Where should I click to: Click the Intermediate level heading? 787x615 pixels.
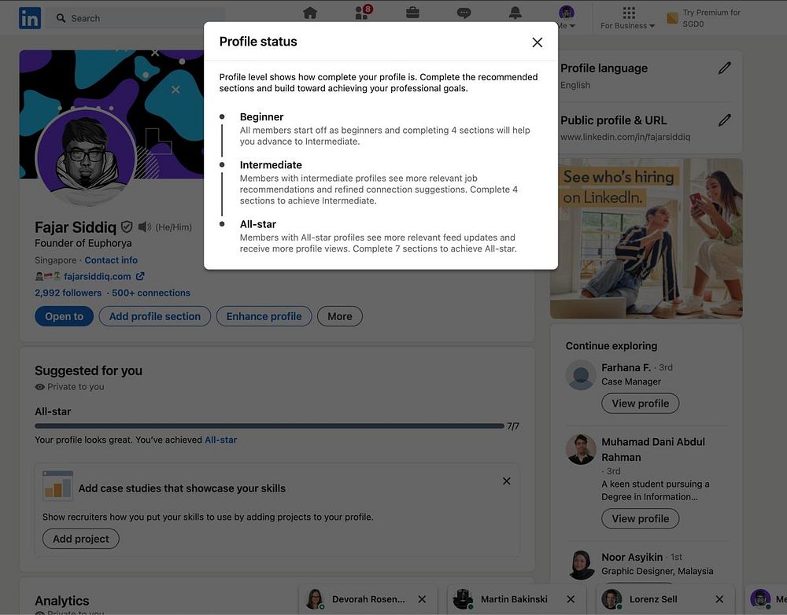coord(271,165)
